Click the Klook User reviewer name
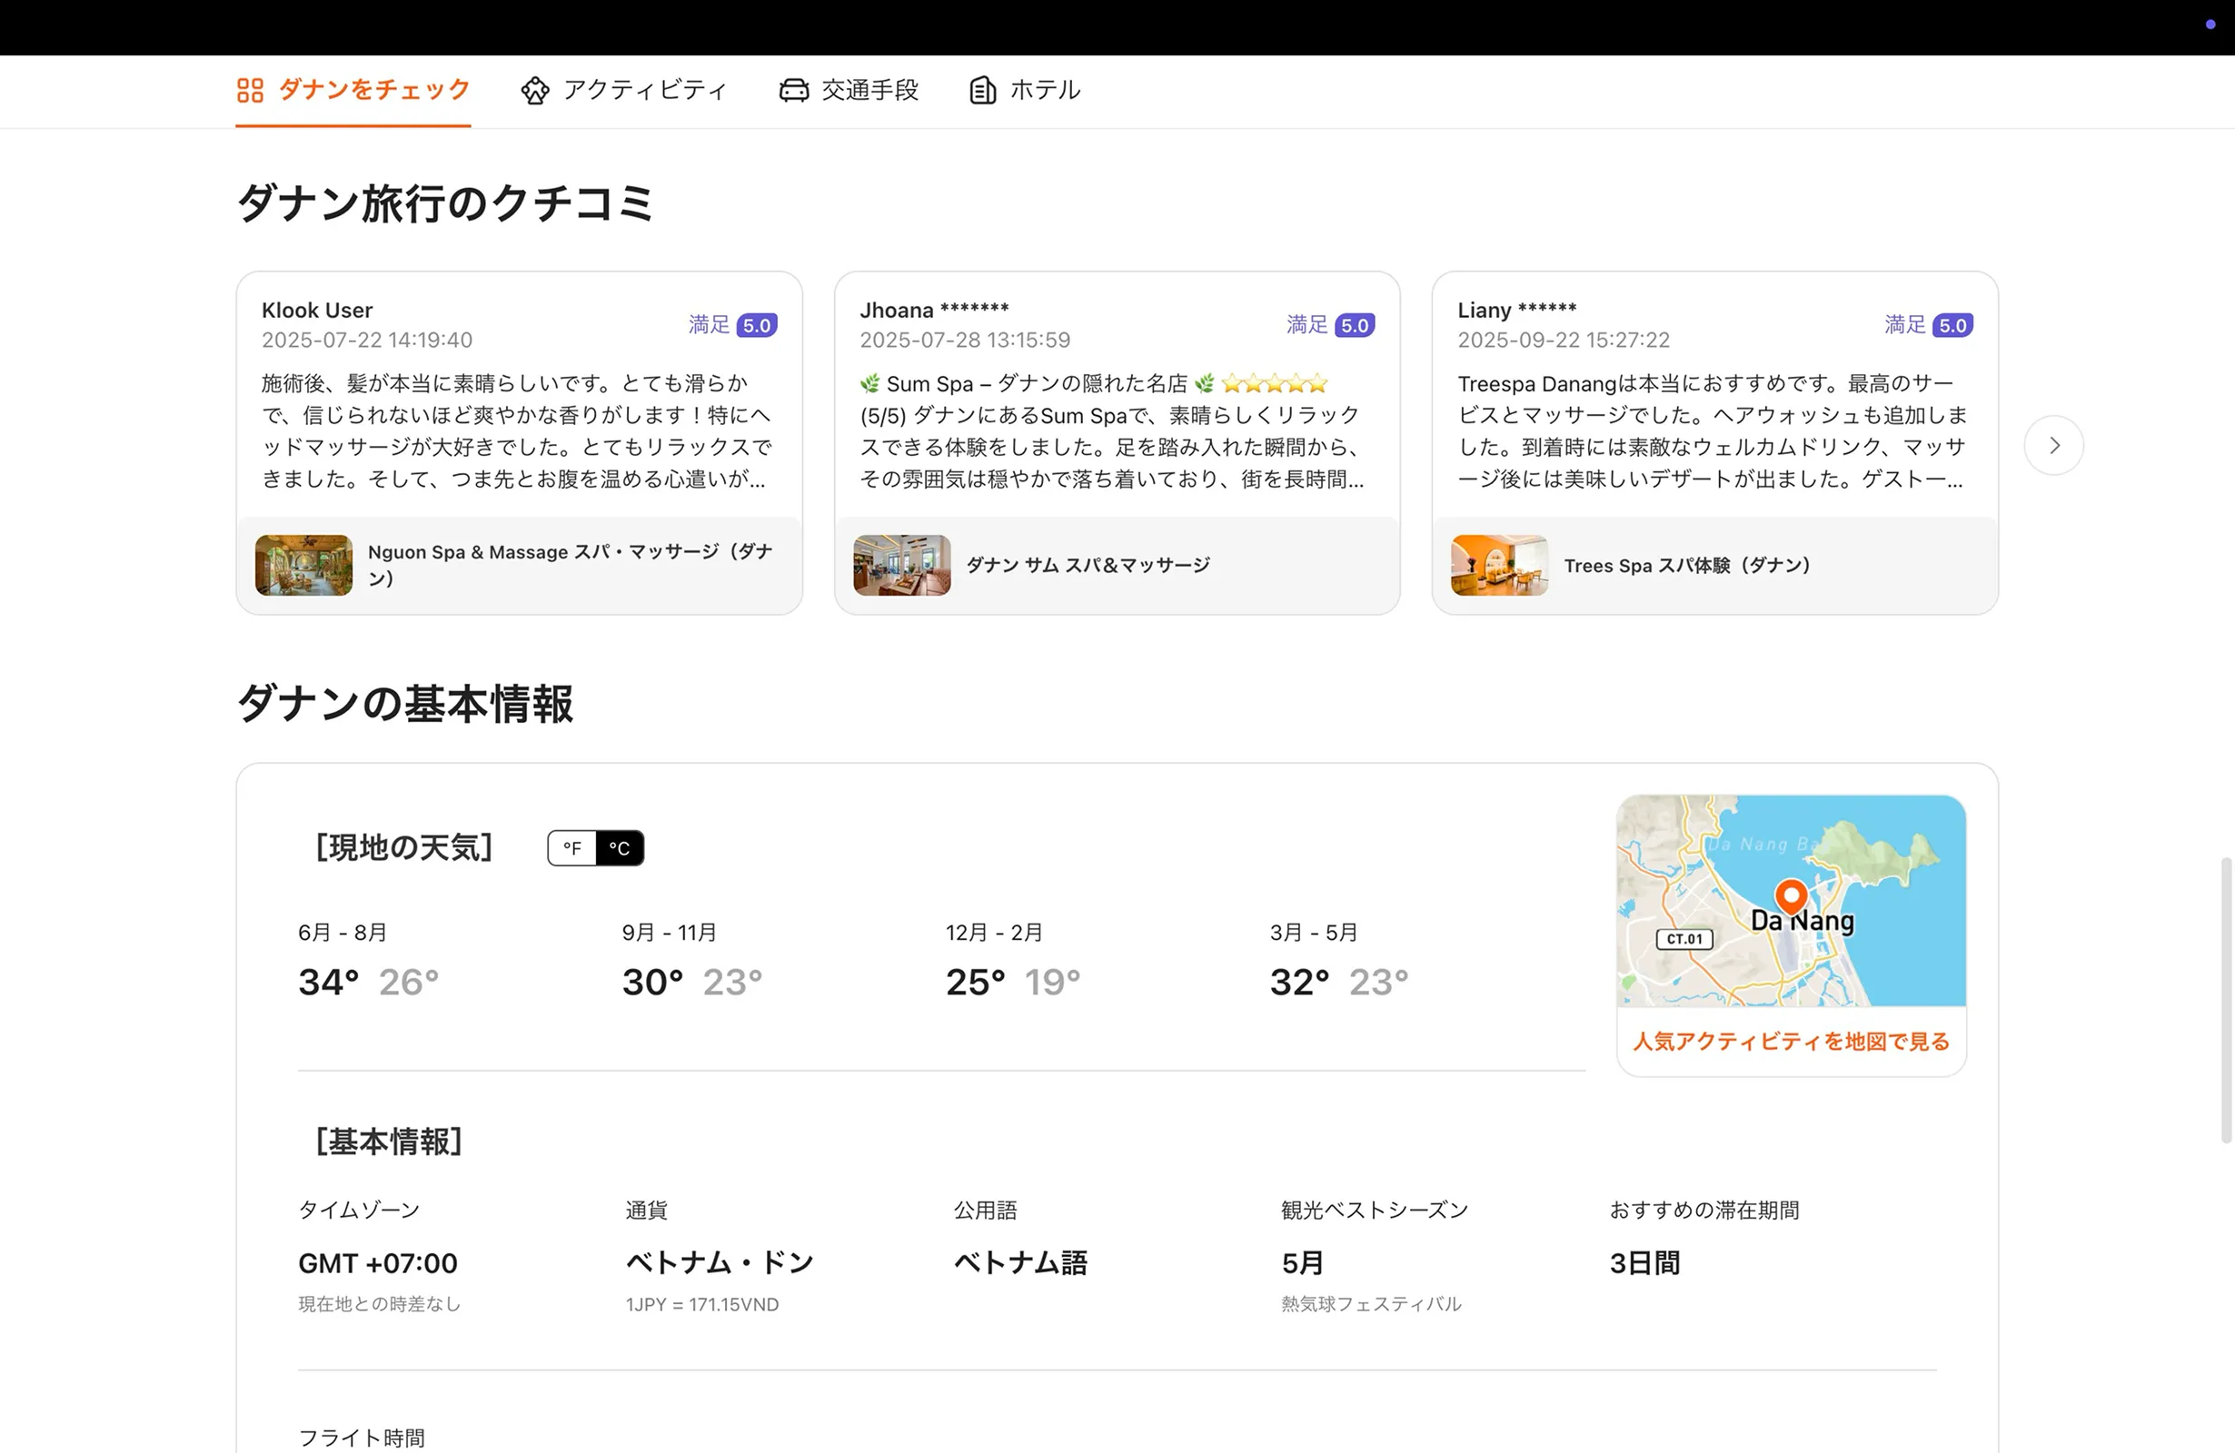2235x1453 pixels. 317,310
